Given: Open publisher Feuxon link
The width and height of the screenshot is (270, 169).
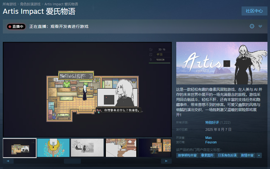Looking at the screenshot, I should [211, 142].
